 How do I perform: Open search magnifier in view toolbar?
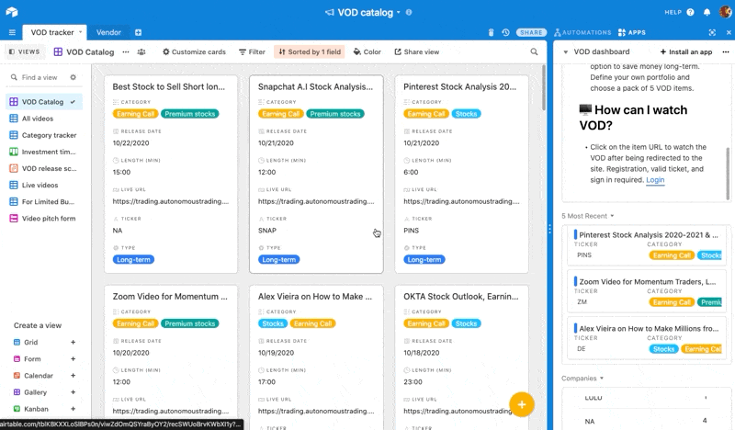click(534, 51)
